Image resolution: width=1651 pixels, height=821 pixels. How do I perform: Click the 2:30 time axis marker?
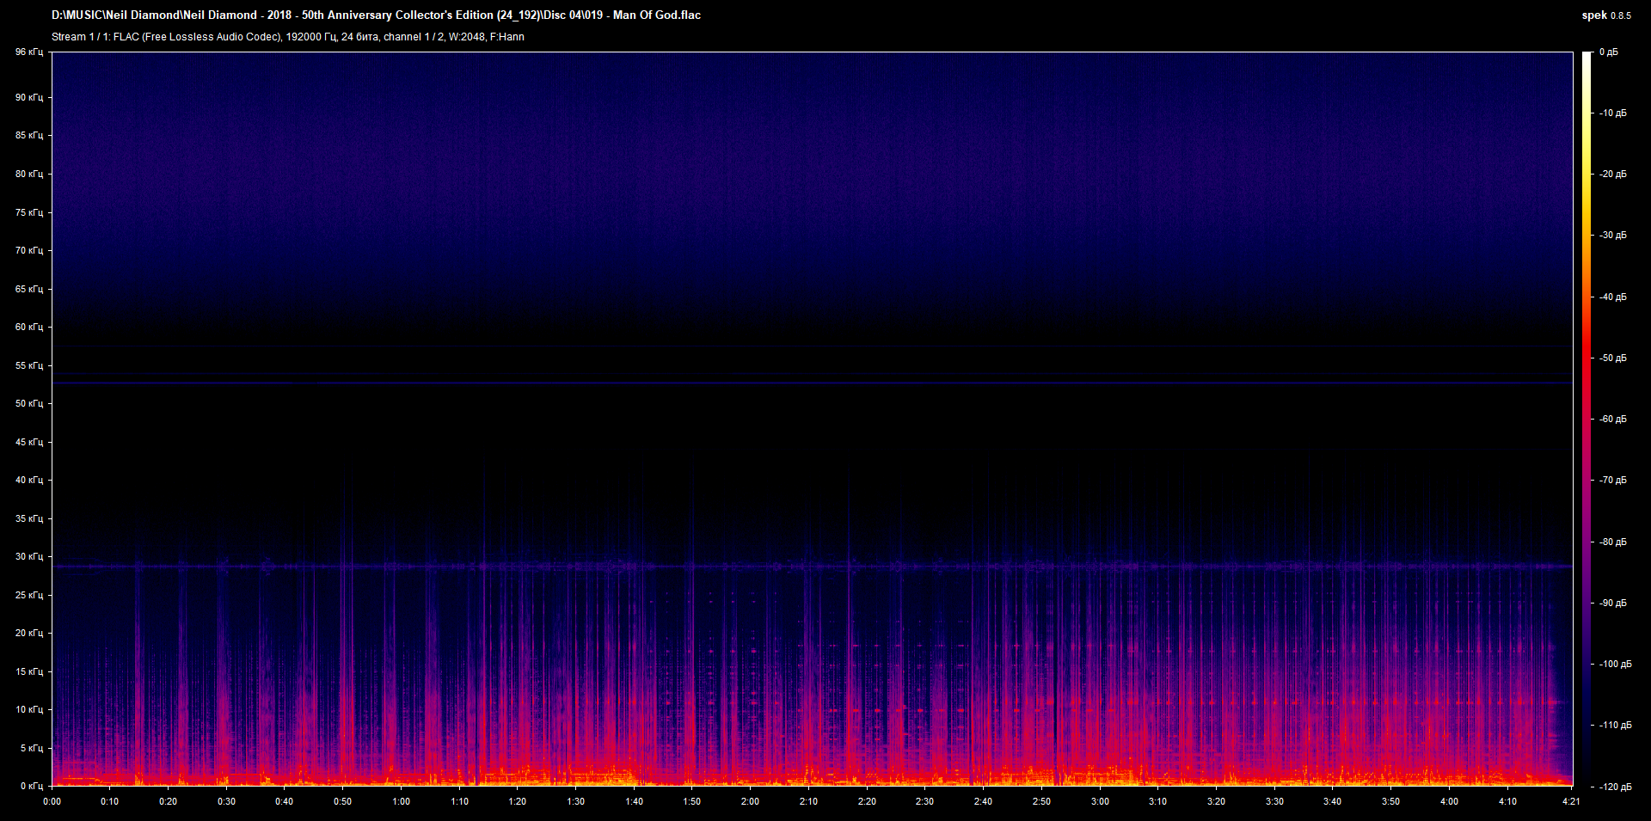click(x=925, y=801)
